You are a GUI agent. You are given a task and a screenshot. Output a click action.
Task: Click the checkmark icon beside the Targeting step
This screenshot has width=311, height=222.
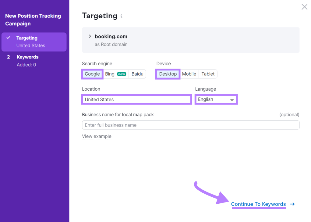coord(8,38)
